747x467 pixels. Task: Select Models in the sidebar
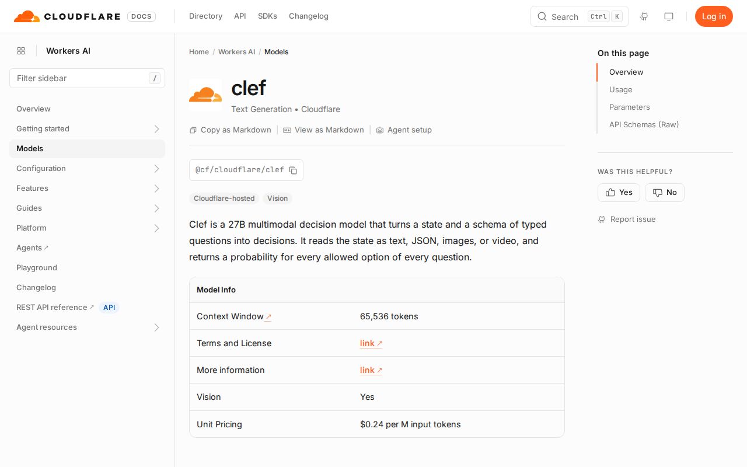click(x=87, y=149)
